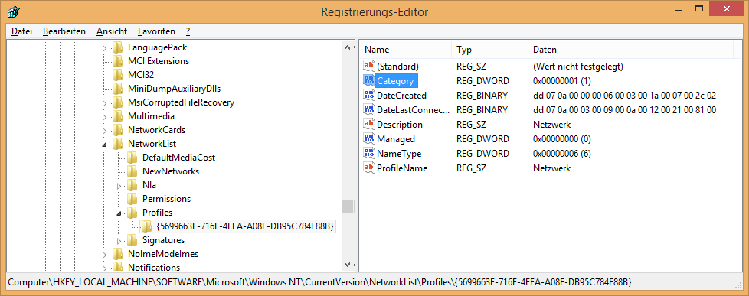Select the DefaultMediaCost key label
This screenshot has height=296, width=749.
point(178,157)
